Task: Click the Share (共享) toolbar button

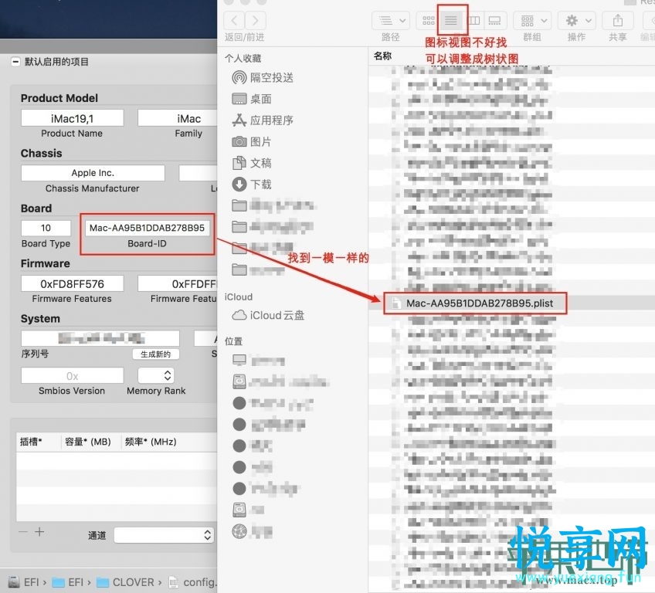Action: coord(618,21)
